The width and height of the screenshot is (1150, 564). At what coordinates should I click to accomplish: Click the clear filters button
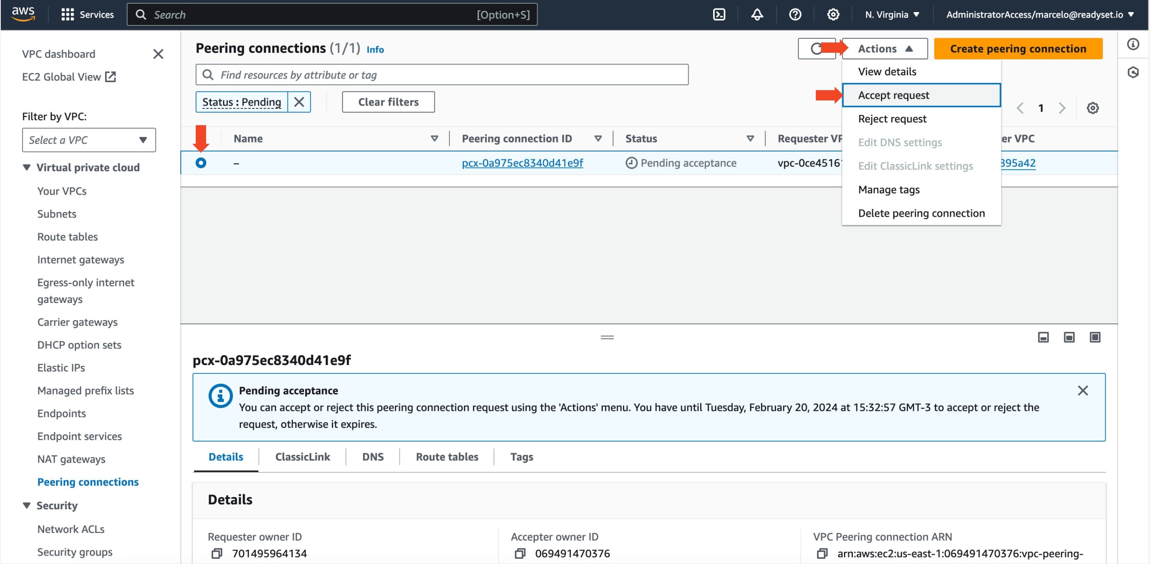(x=388, y=101)
